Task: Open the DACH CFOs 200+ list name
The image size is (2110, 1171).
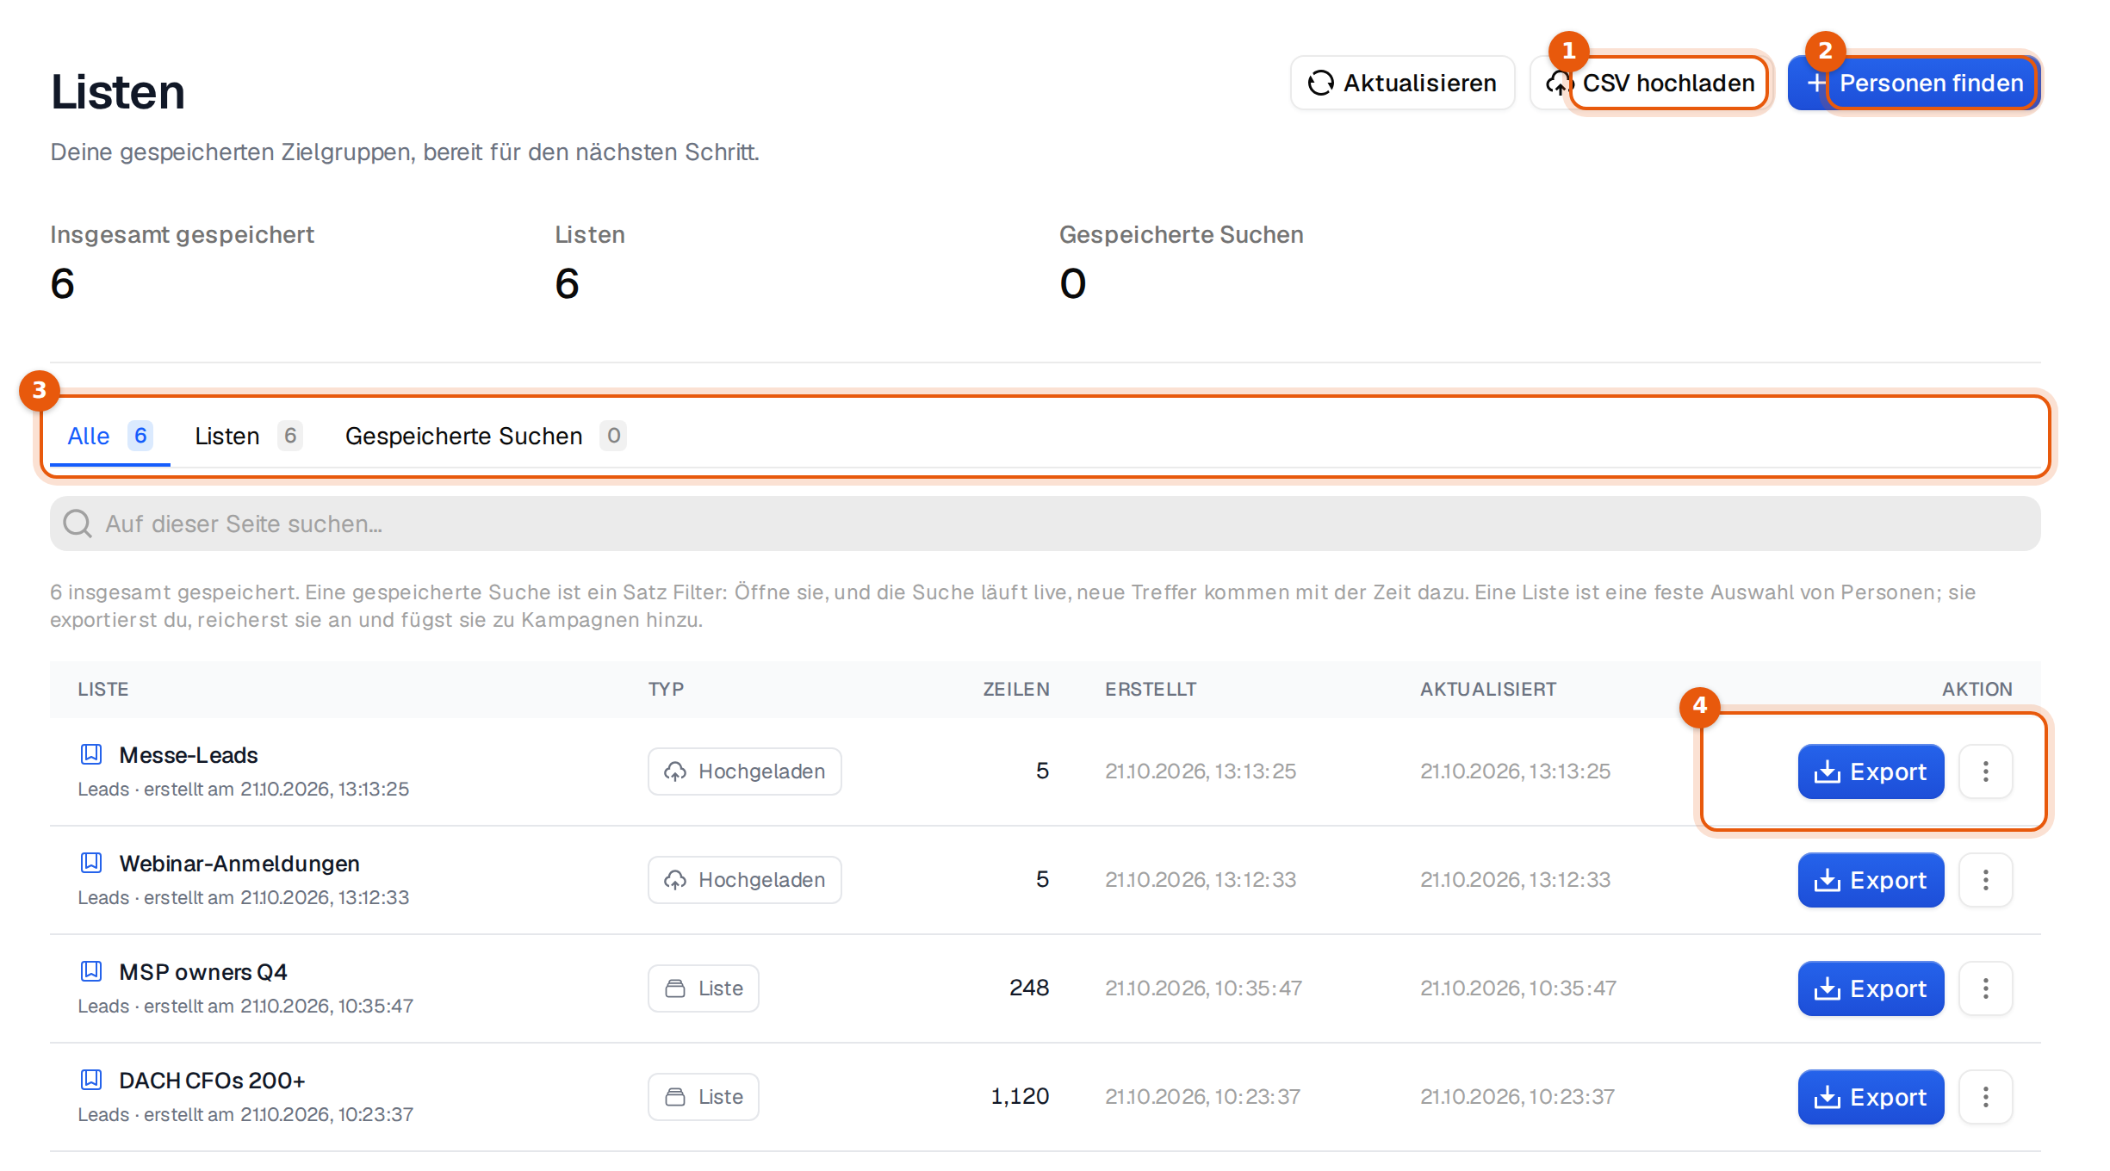Action: tap(212, 1081)
